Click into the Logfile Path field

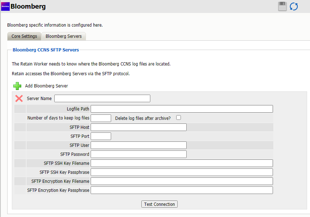tap(182, 109)
